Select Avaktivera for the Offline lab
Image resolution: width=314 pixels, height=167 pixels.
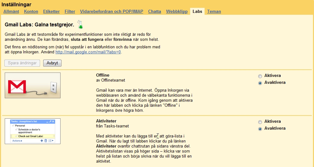pos(260,83)
